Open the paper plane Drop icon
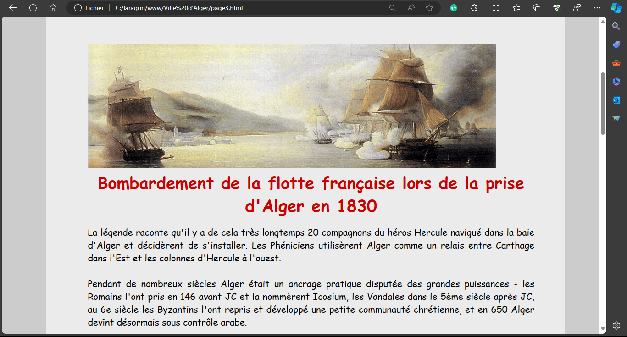This screenshot has width=627, height=337. (616, 118)
